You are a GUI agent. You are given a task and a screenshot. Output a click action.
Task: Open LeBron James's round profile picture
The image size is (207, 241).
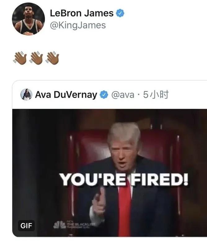click(29, 19)
